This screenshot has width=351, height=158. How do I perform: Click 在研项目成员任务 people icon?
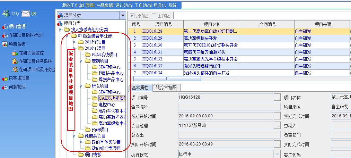[x=15, y=69]
